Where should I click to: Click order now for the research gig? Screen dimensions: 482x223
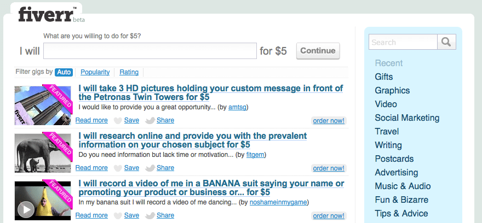click(x=329, y=168)
